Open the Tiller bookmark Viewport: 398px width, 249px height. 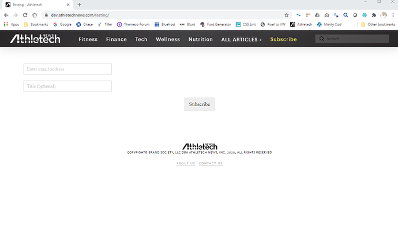[x=105, y=25]
